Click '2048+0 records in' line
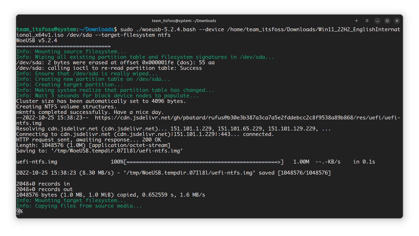Screen dimensions: 419x236 pos(43,184)
